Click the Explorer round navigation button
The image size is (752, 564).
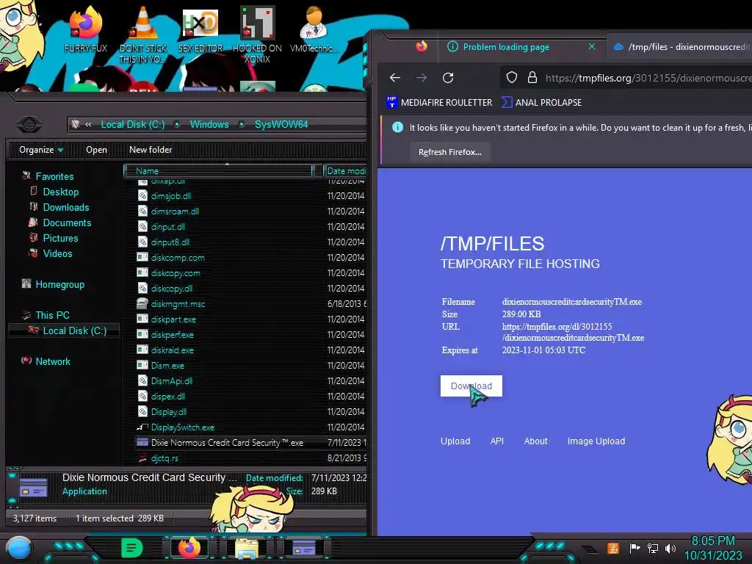(29, 125)
